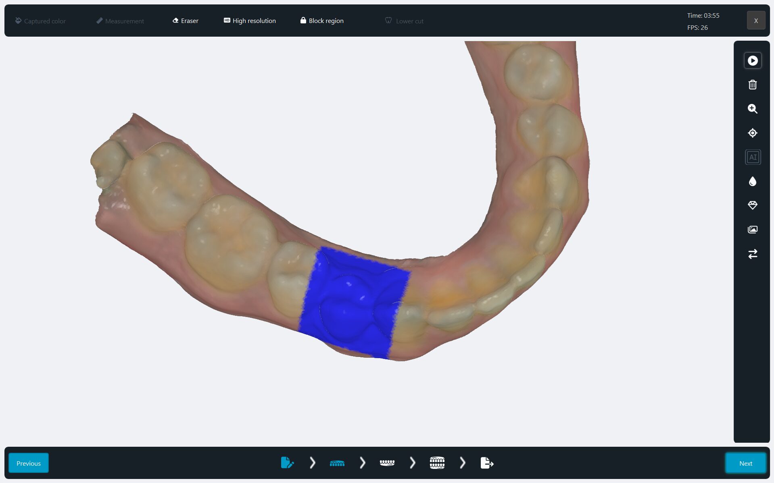Viewport: 774px width, 483px height.
Task: Click the swap arrows icon
Action: point(752,254)
